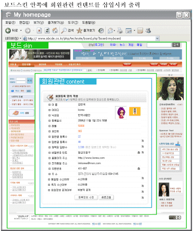
Task: Open the Back button history dropdown arrow
Action: tap(21, 30)
